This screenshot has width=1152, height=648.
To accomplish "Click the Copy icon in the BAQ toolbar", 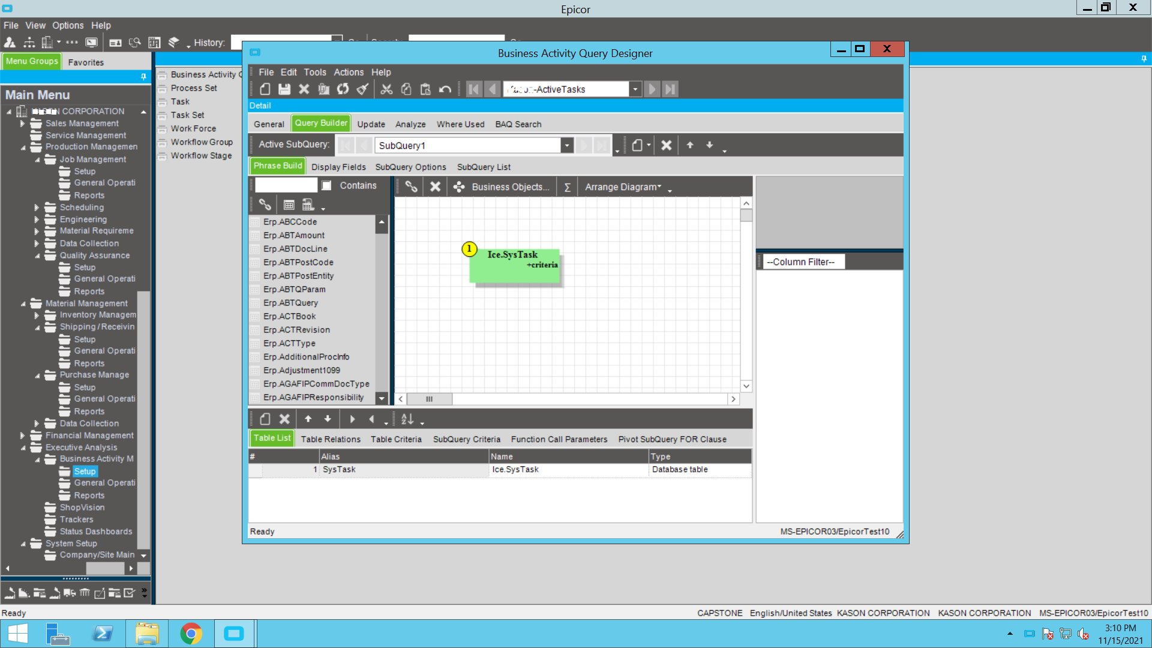I will tap(406, 89).
